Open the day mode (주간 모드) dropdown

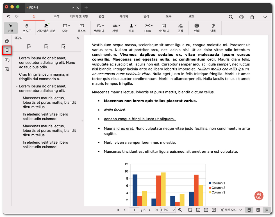[231, 210]
